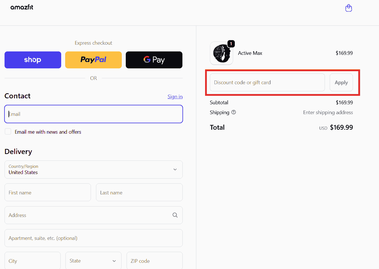Click into the Address field
Image resolution: width=379 pixels, height=269 pixels.
[x=88, y=215]
